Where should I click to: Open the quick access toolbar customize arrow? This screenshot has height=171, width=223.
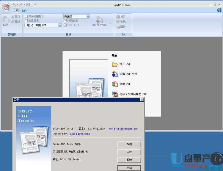click(35, 5)
